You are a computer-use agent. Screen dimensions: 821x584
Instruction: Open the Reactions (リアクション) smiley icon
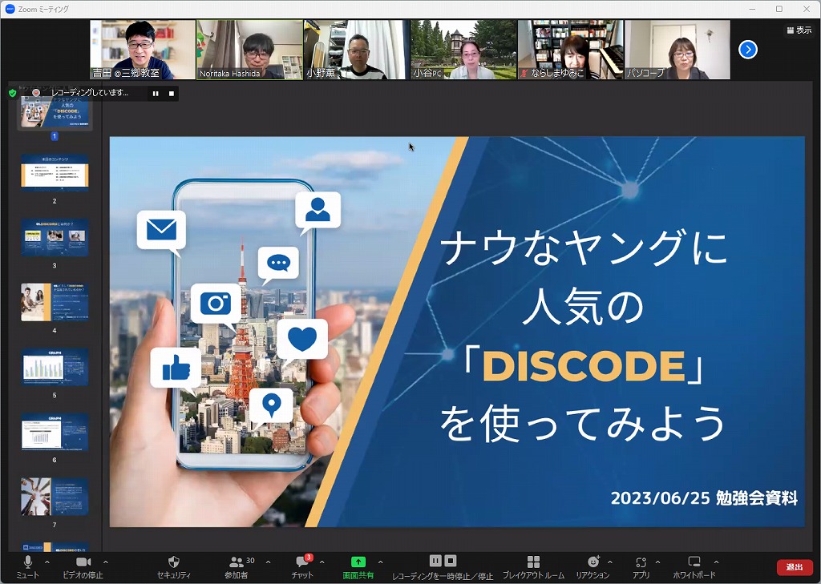pos(592,562)
